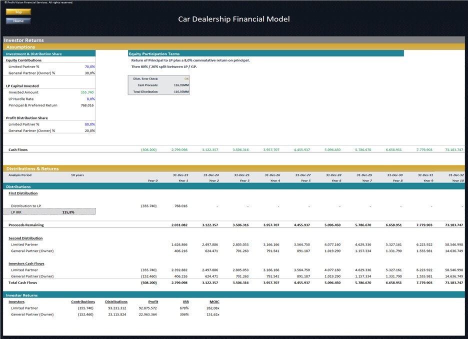Screen dimensions: 468x339
Task: Select the Invested Amount value 355.740
Action: point(87,92)
